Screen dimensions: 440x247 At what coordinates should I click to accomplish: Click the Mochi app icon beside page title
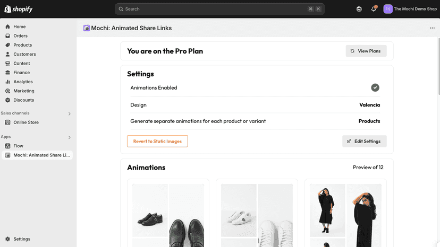[87, 28]
